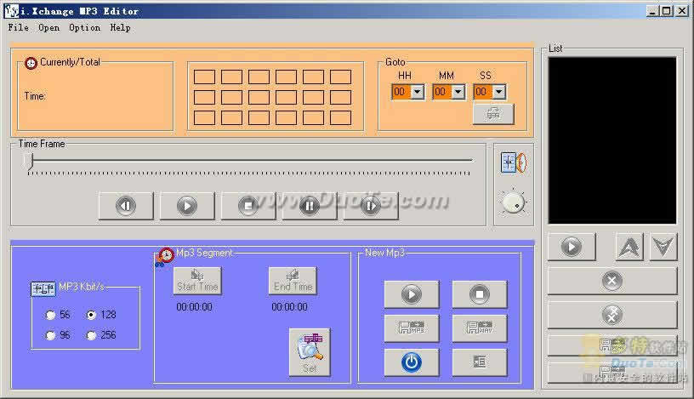Select the 256 kbit/s bitrate option
Viewport: 694px width, 399px height.
(101, 335)
